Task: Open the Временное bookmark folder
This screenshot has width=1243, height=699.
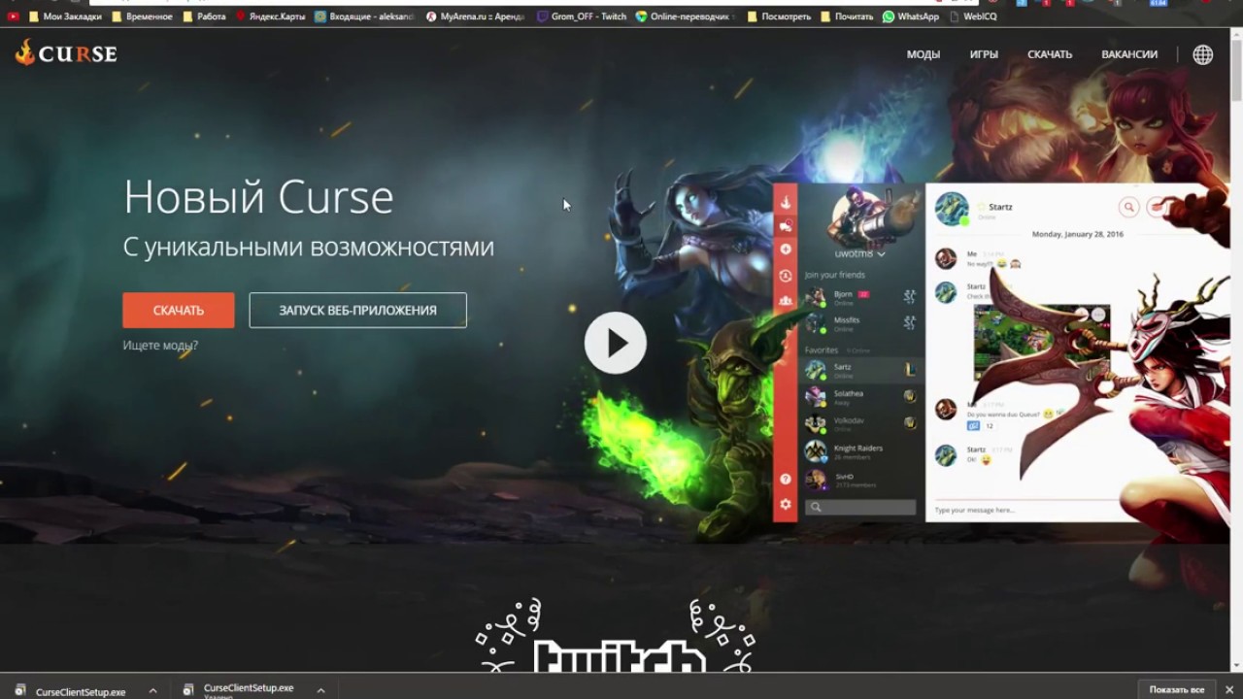Action: click(x=142, y=17)
